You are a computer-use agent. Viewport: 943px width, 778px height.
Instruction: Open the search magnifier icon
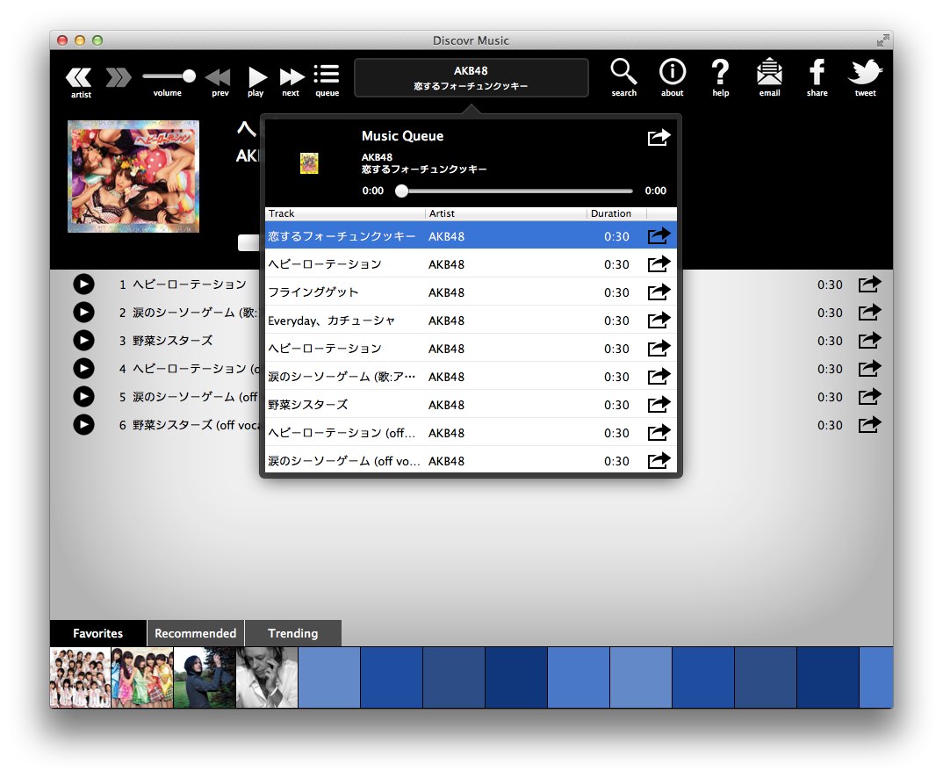[x=623, y=71]
